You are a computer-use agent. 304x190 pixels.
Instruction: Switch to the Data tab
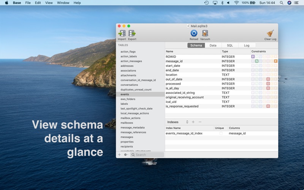click(213, 45)
